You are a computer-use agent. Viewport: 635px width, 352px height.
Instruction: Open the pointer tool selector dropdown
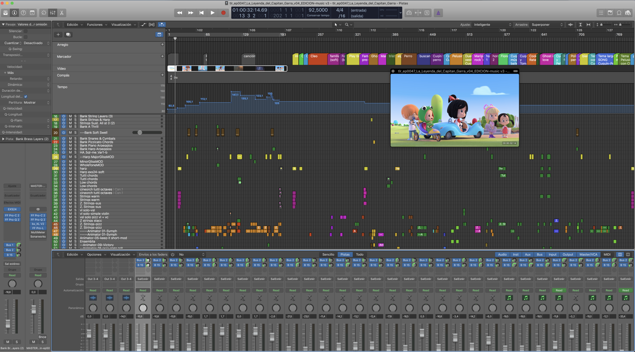click(x=337, y=25)
